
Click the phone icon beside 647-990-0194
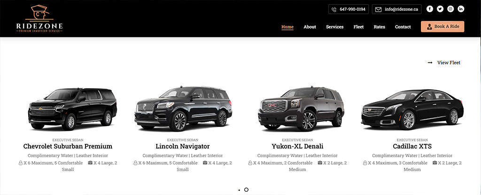[334, 9]
